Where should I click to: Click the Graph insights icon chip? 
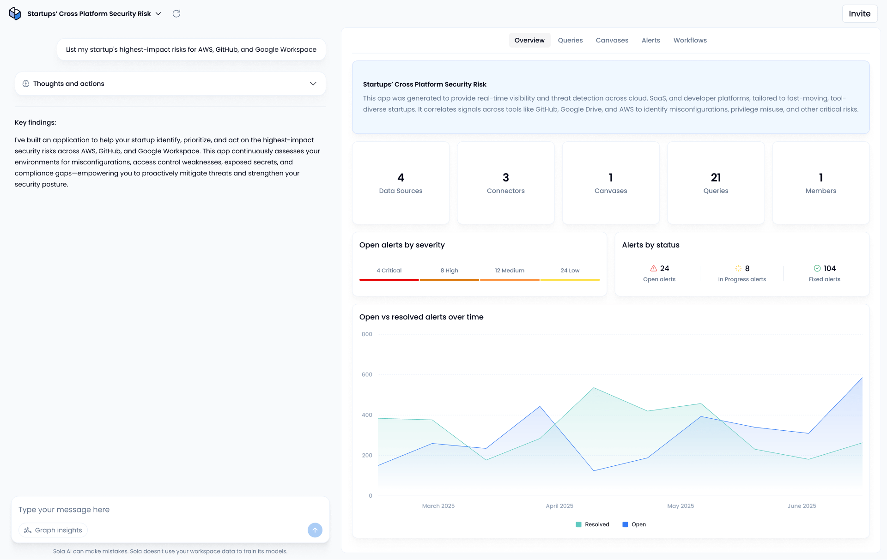click(53, 530)
